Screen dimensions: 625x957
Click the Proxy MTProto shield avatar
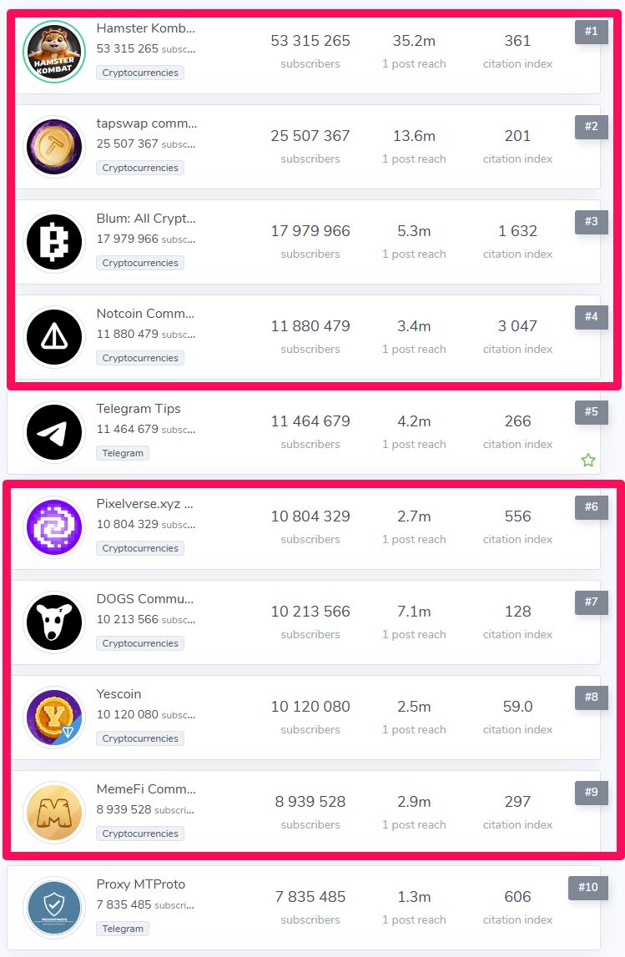pyautogui.click(x=54, y=909)
